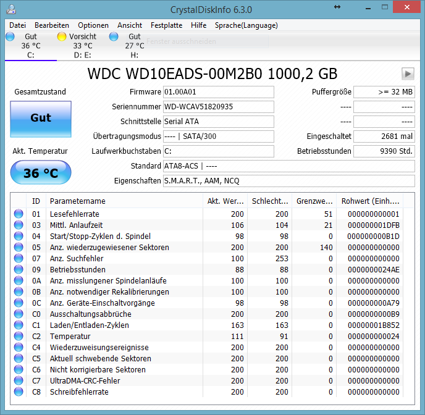Click status orb of Mittl. Anlaufzeit row

point(19,225)
